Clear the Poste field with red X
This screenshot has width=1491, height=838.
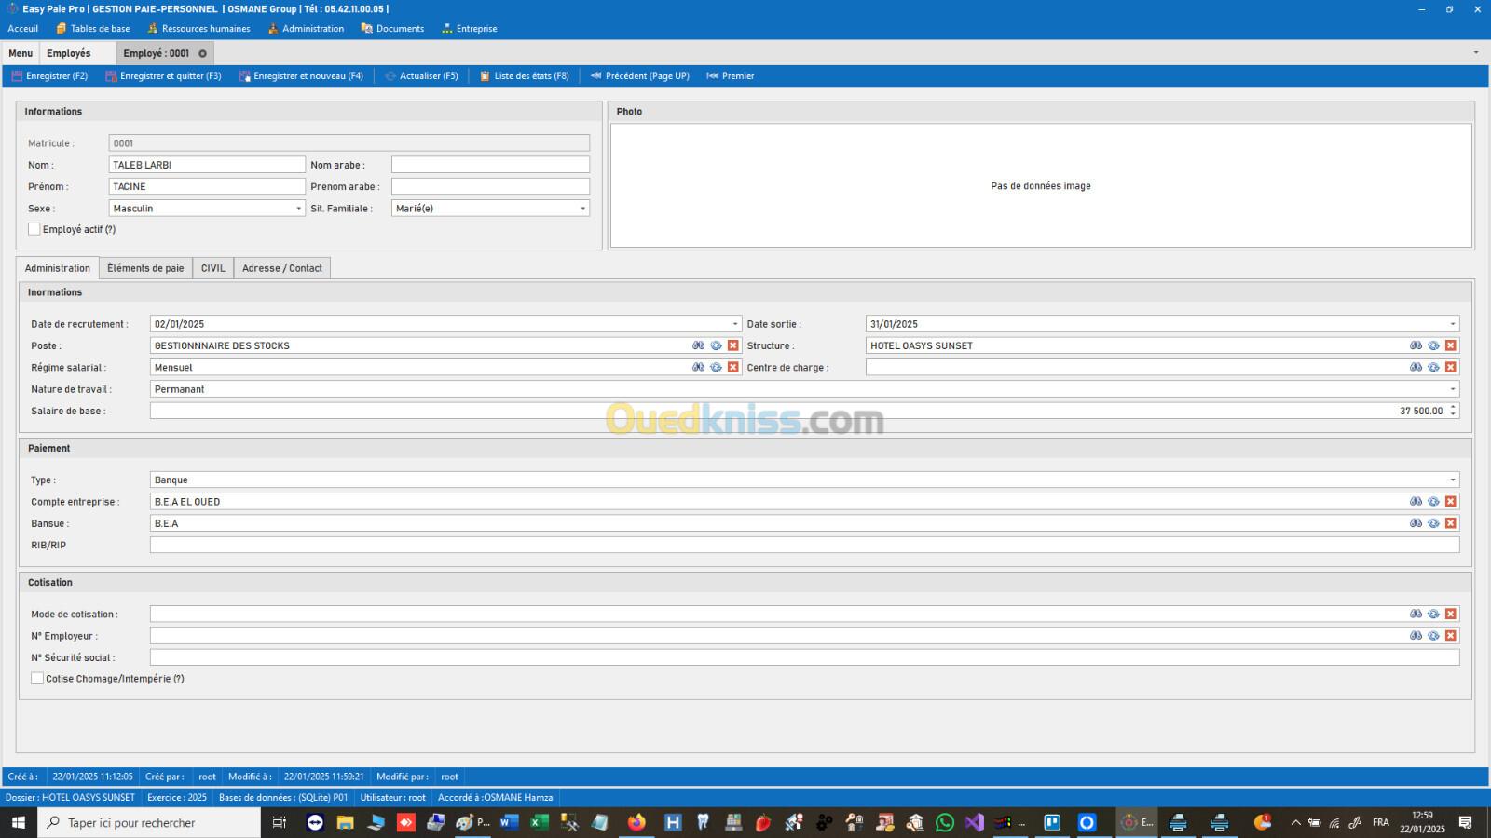click(x=732, y=345)
